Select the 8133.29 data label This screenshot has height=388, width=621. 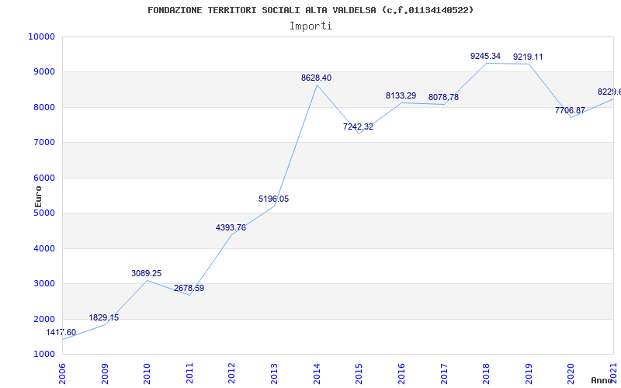pyautogui.click(x=401, y=95)
